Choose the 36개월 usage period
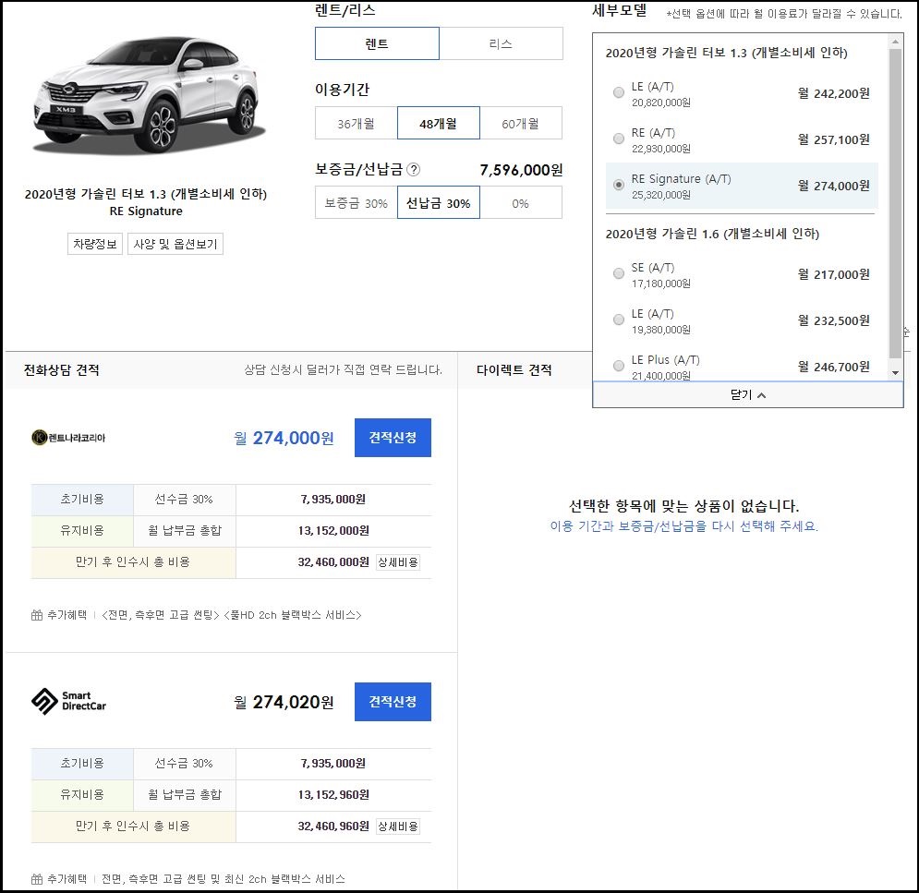This screenshot has height=893, width=919. pyautogui.click(x=357, y=123)
